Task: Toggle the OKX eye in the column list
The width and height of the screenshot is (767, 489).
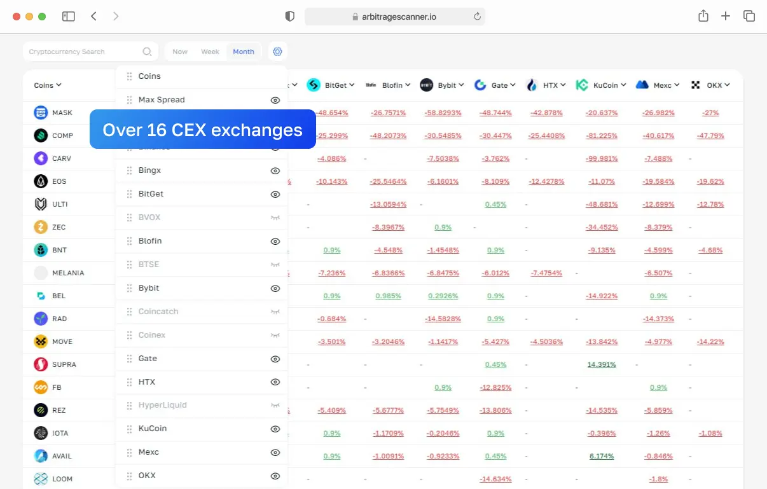Action: 275,476
